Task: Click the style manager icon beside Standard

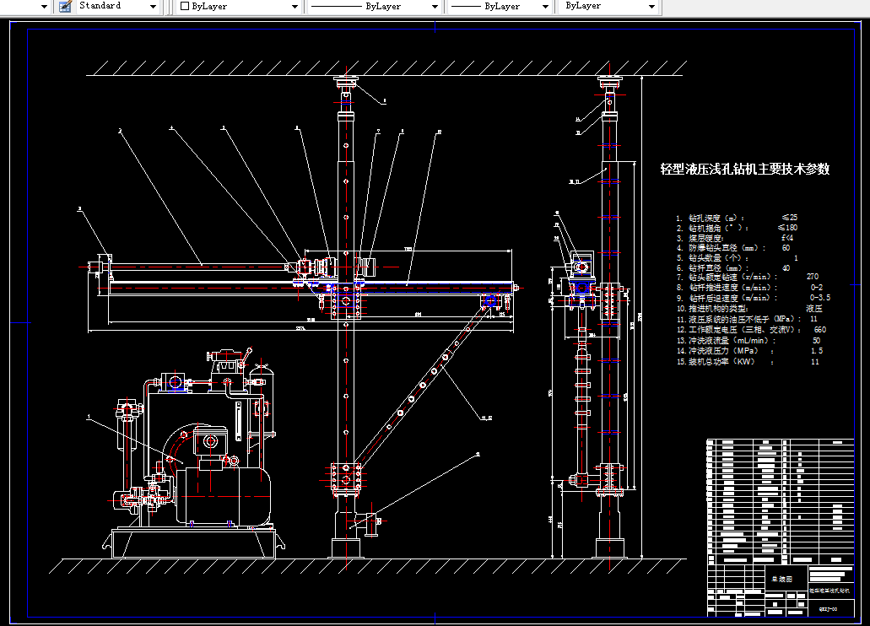Action: 65,7
